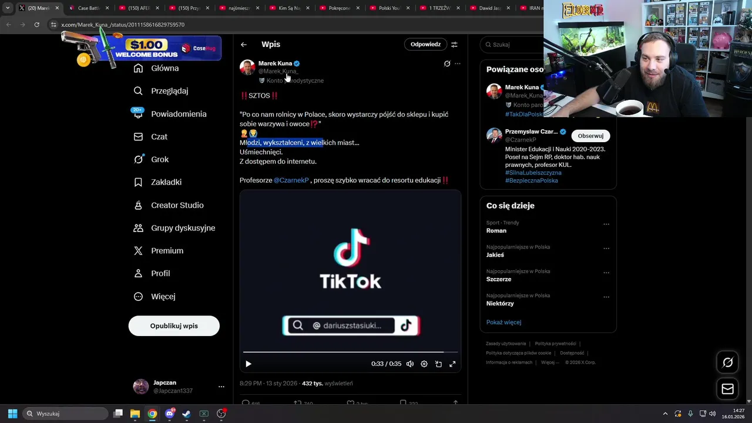
Task: Open options for Jakieś trend
Action: pyautogui.click(x=606, y=249)
